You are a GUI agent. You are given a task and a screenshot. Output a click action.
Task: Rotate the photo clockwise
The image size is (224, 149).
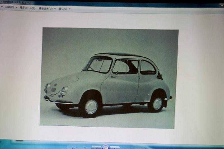pos(132,148)
